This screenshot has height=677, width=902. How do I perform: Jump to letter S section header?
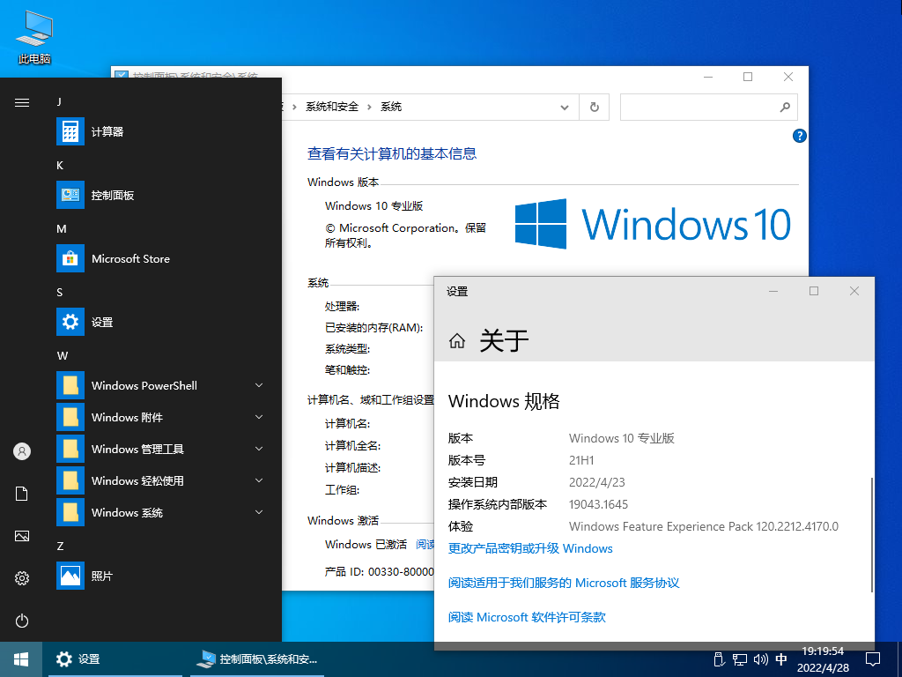(x=59, y=293)
